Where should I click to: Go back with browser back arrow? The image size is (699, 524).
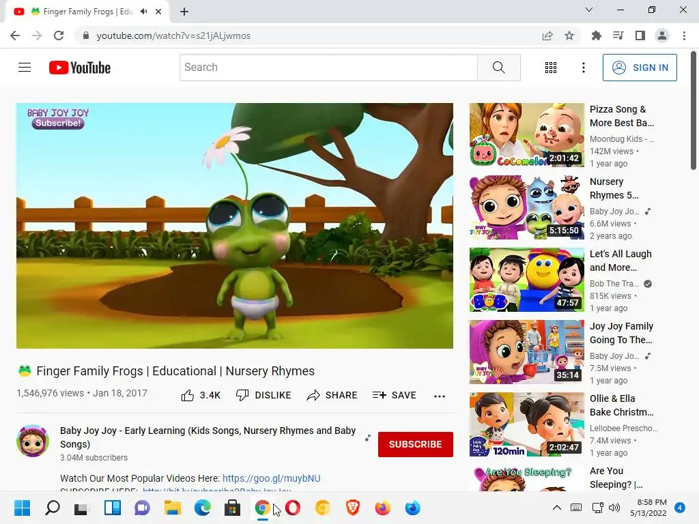tap(15, 35)
